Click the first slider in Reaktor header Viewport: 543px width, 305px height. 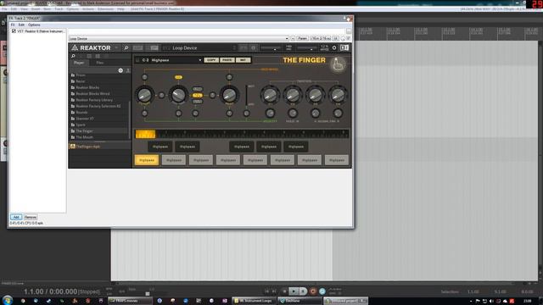pos(271,47)
